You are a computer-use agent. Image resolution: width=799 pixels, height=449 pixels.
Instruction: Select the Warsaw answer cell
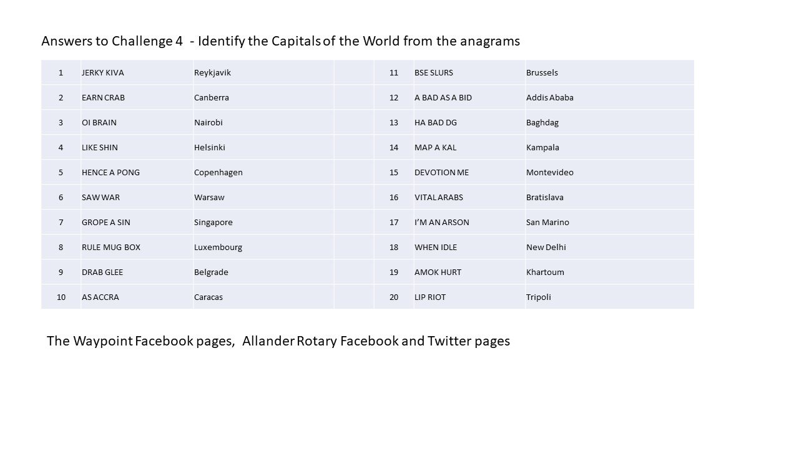pos(263,197)
